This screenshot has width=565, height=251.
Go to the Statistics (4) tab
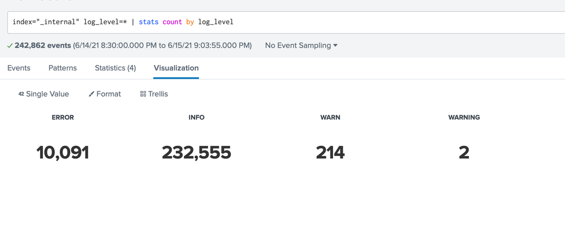coord(115,68)
